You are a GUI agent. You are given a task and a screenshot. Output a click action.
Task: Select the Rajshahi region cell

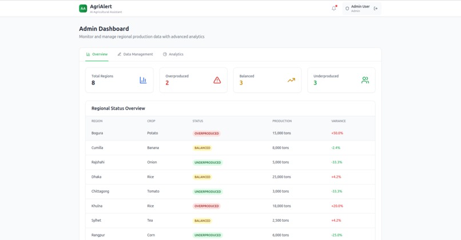pos(98,162)
